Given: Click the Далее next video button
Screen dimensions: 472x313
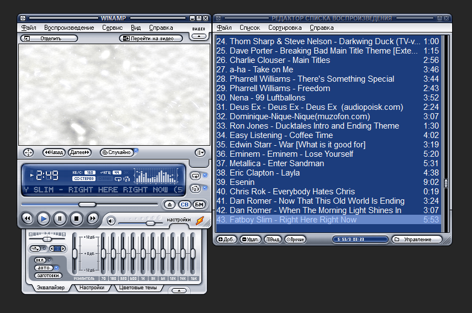Looking at the screenshot, I should tap(79, 152).
